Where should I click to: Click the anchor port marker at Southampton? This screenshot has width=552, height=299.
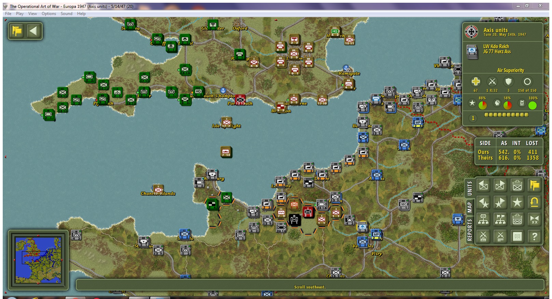(223, 90)
